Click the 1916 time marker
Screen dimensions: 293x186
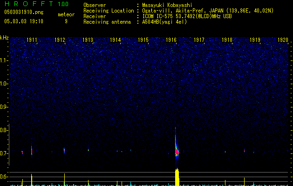coord(171,40)
